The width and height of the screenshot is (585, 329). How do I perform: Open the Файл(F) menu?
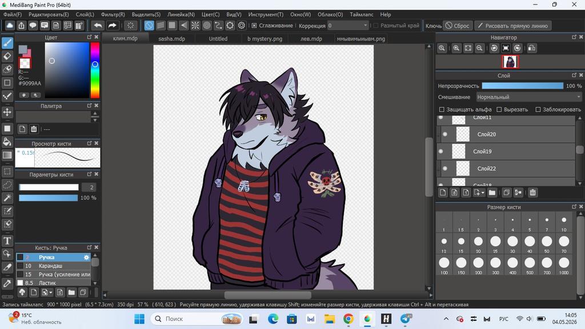click(x=13, y=14)
